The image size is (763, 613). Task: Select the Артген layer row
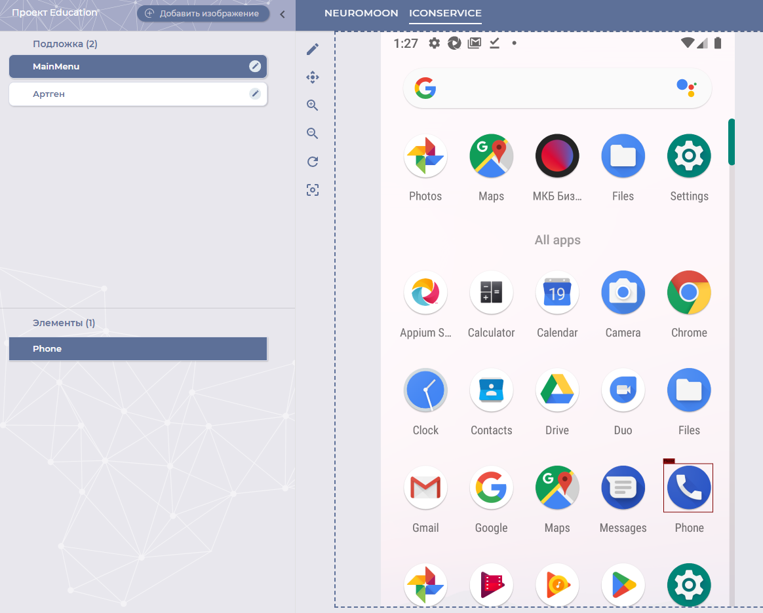coord(138,94)
